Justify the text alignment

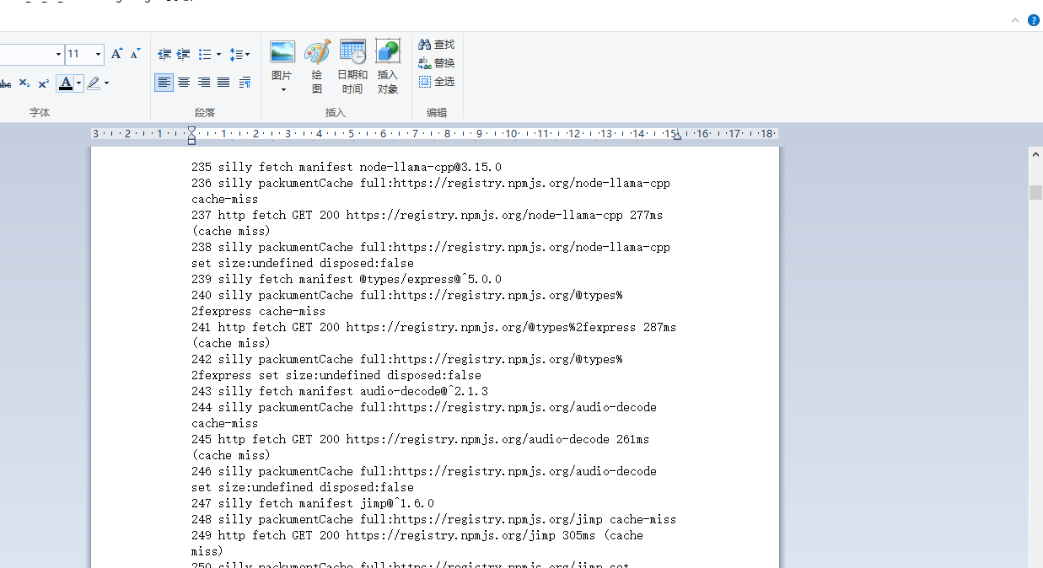[223, 82]
